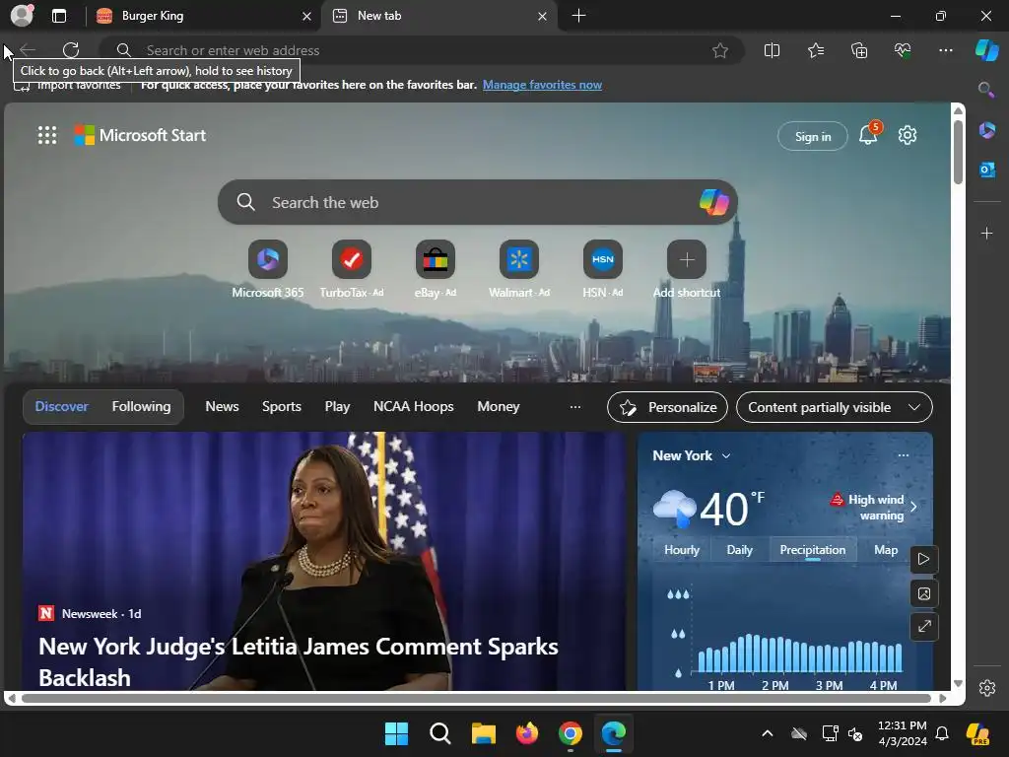Screen dimensions: 1009x757
Task: Open page settings gear icon
Action: point(908,135)
